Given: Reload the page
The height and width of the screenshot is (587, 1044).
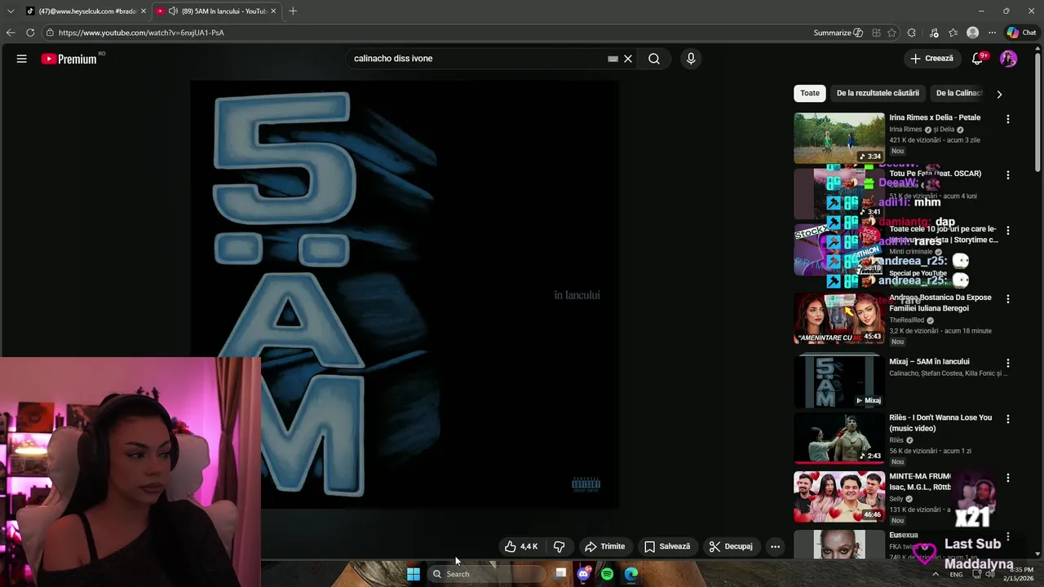Looking at the screenshot, I should pyautogui.click(x=30, y=33).
